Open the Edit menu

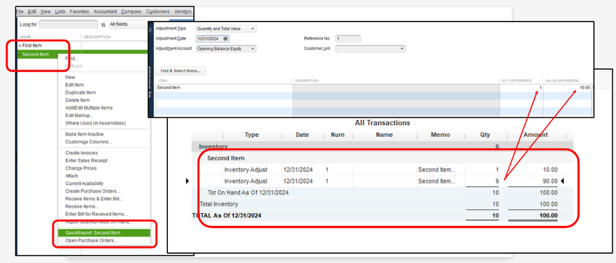[x=32, y=12]
